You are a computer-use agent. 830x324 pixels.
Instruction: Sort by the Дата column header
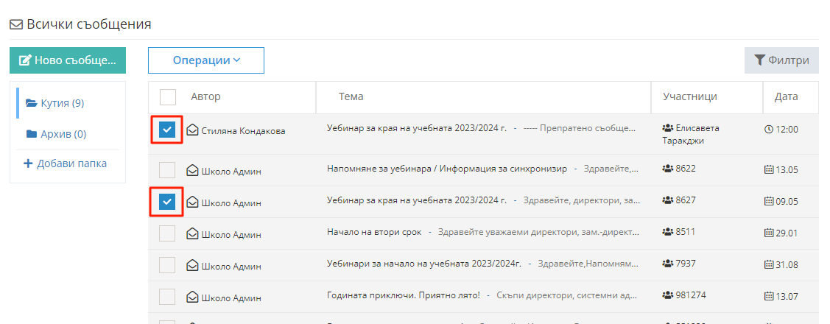786,96
